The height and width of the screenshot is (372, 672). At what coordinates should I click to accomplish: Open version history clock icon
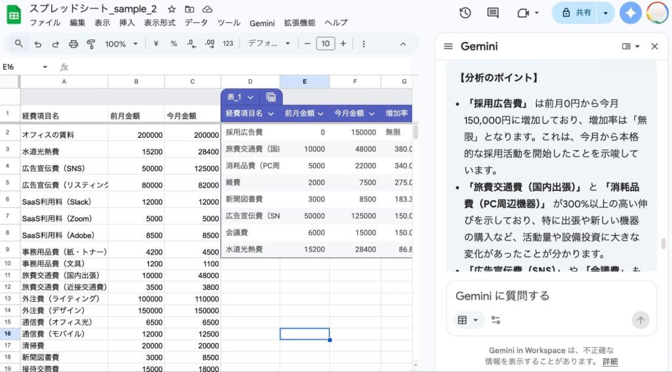[x=465, y=12]
